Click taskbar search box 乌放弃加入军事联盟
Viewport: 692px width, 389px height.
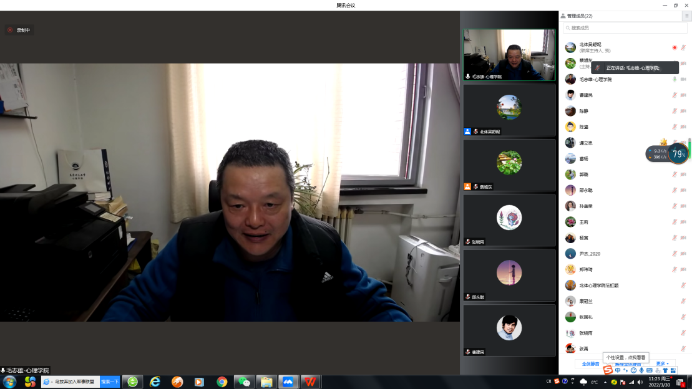point(71,382)
